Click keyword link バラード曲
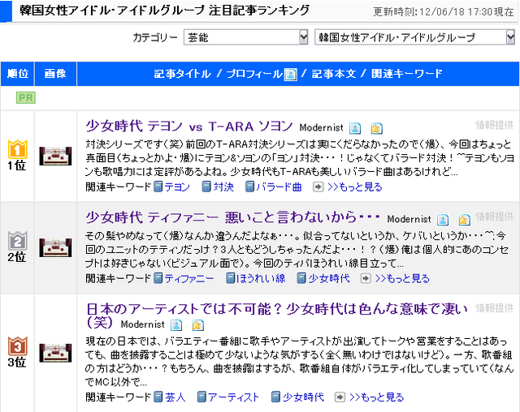The image size is (520, 412). [x=279, y=187]
